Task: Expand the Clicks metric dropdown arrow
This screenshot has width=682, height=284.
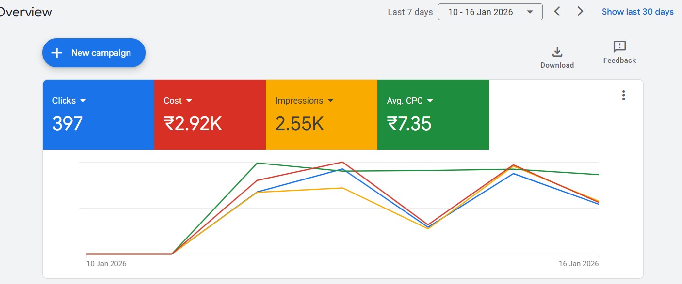Action: (83, 101)
